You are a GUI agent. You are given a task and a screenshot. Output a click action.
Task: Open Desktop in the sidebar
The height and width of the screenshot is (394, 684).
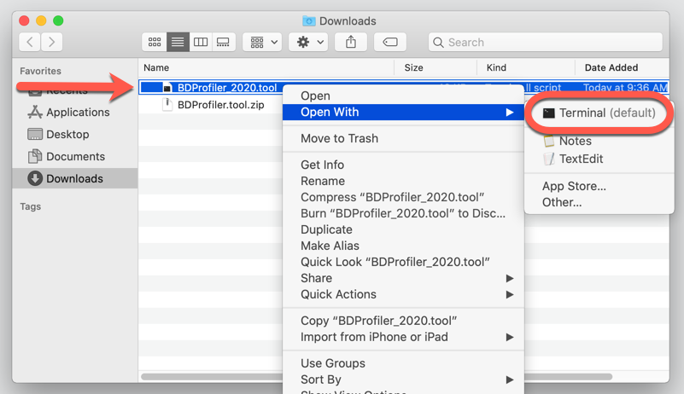68,134
